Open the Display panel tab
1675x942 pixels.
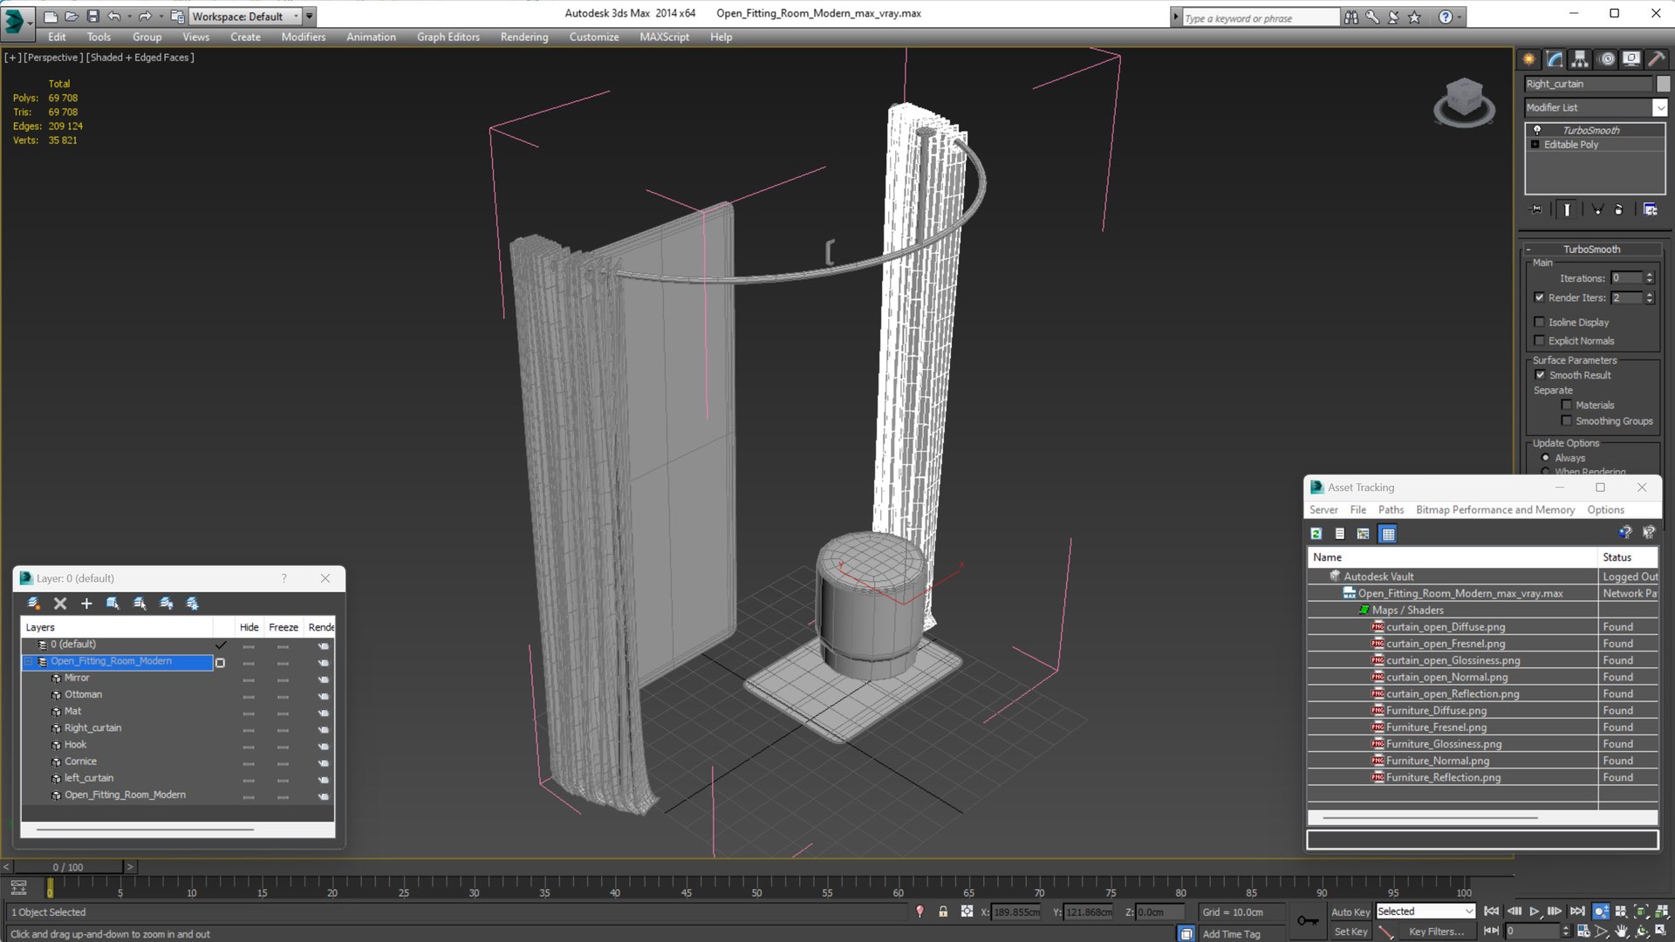[1631, 59]
